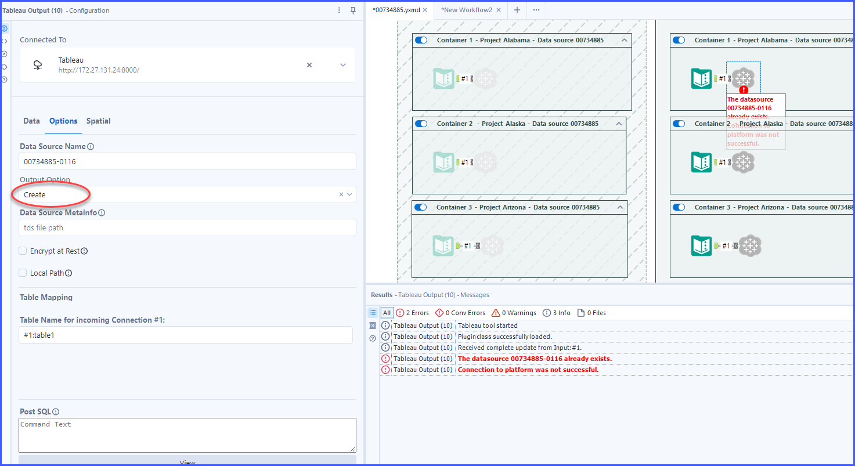The width and height of the screenshot is (855, 466).
Task: Open the Results list view icon
Action: point(373,313)
